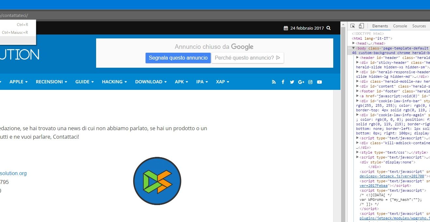
Task: Open the XAP dropdown menu
Action: tap(223, 82)
